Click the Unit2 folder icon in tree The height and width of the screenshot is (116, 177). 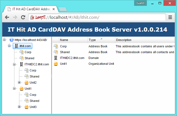click(x=27, y=83)
